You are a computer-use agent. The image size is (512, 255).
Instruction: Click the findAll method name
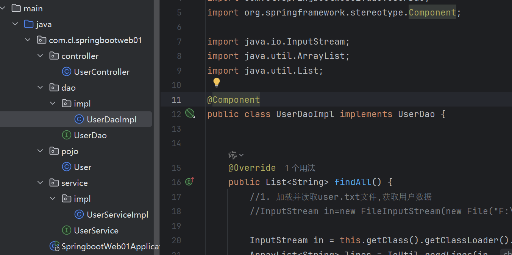pos(352,182)
